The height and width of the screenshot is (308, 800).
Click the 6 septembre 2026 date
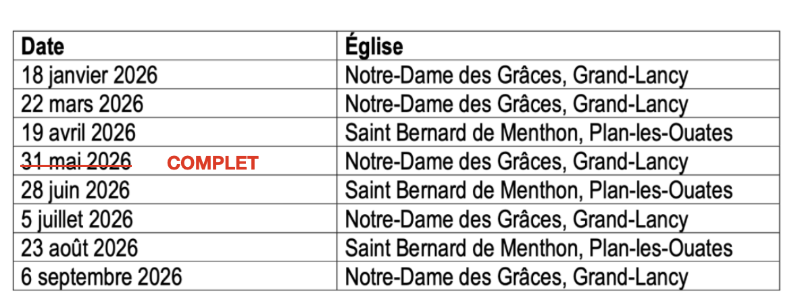101,277
